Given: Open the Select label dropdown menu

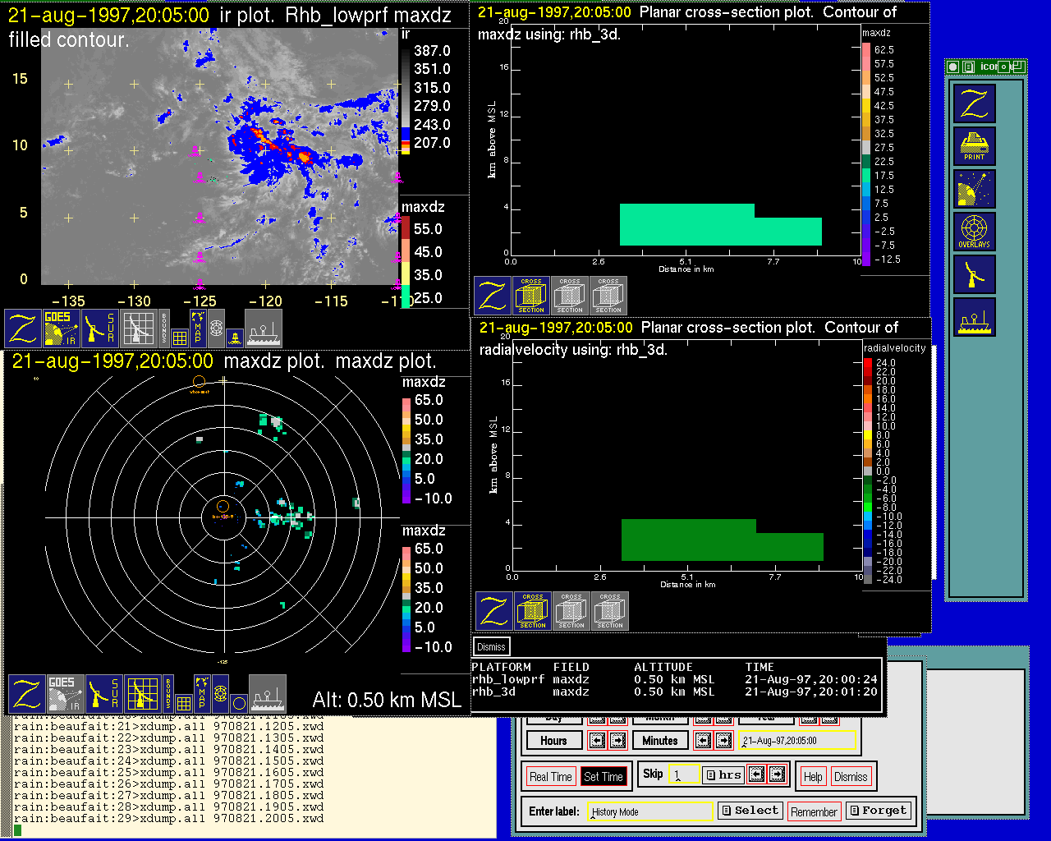Looking at the screenshot, I should [750, 811].
